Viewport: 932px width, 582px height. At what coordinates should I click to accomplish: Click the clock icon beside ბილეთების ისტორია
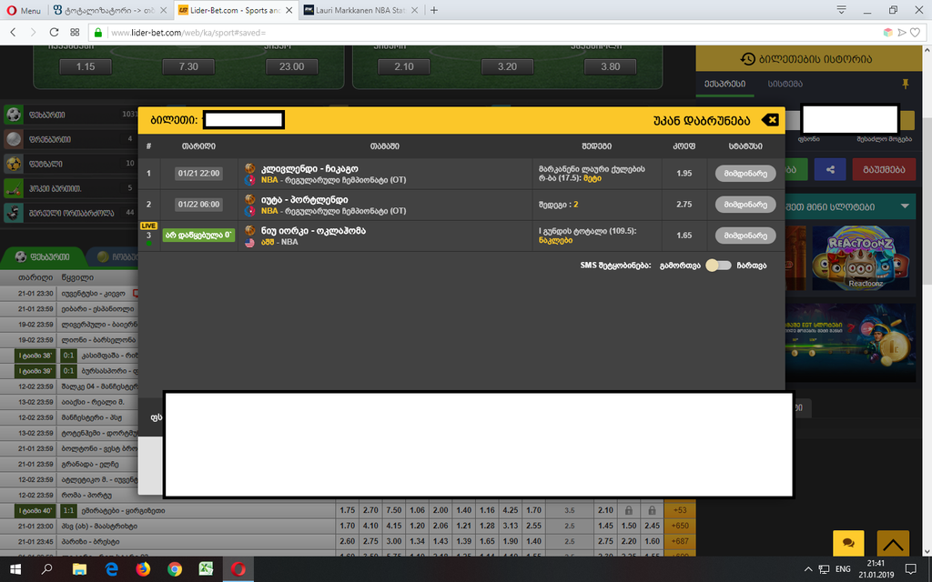pos(748,59)
